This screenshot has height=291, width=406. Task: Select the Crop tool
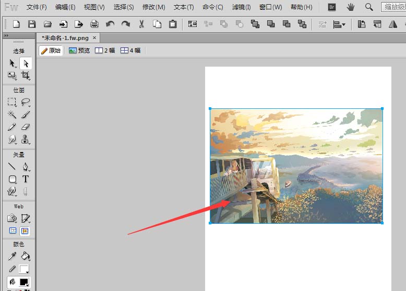[26, 75]
